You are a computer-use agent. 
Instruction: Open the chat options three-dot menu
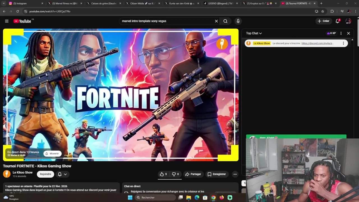pos(341,33)
